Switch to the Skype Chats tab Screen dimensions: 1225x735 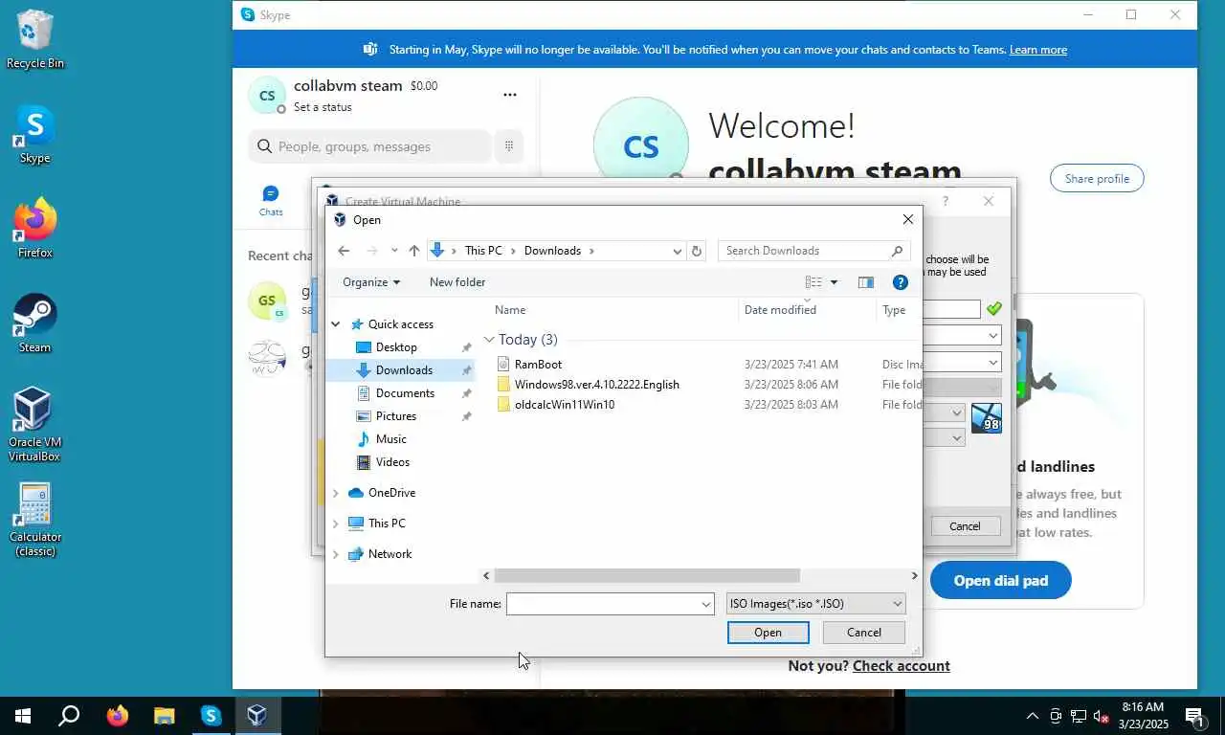[271, 201]
